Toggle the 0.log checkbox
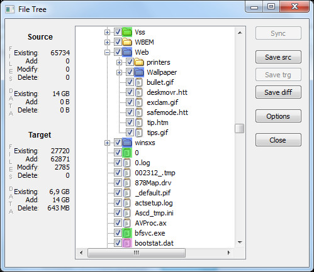The width and height of the screenshot is (314, 272). [x=118, y=163]
